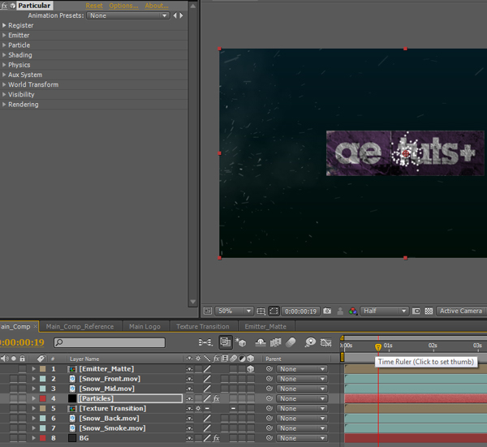Click the Show Channel color icon

[x=352, y=311]
